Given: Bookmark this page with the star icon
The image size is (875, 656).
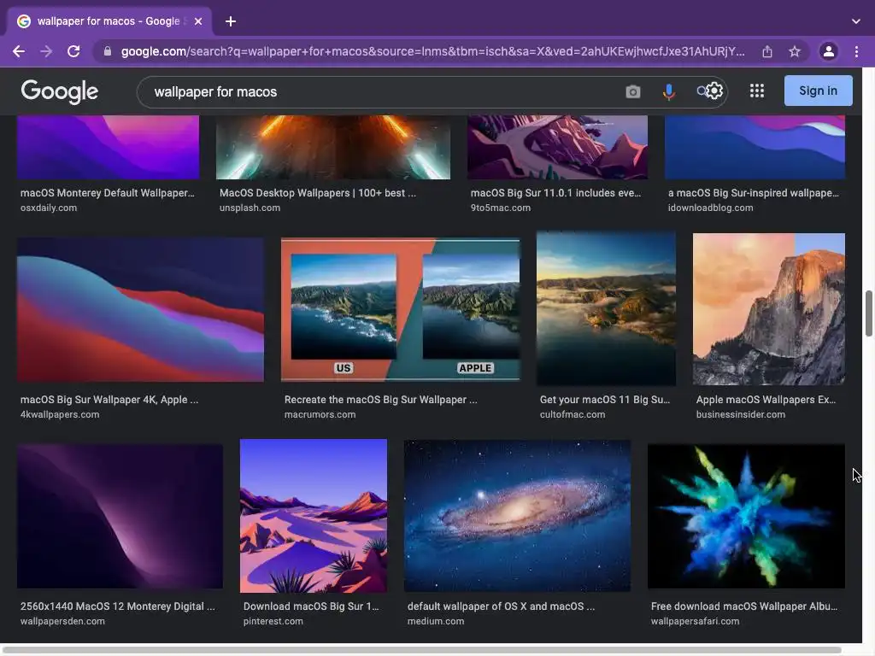Looking at the screenshot, I should point(795,51).
